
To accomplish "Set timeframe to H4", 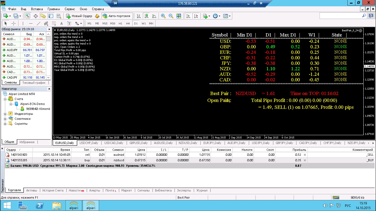I will 128,24.
